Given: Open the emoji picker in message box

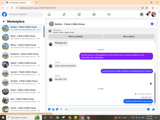Looking at the screenshot, I should tap(148, 109).
